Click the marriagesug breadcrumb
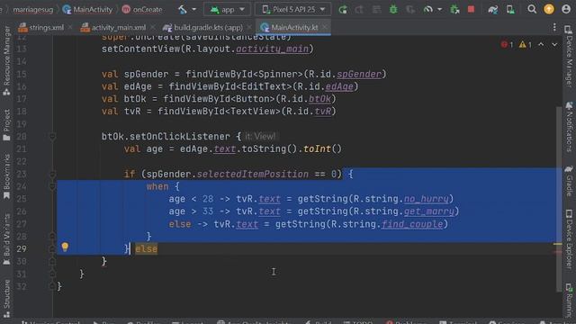The width and height of the screenshot is (576, 324). point(33,10)
